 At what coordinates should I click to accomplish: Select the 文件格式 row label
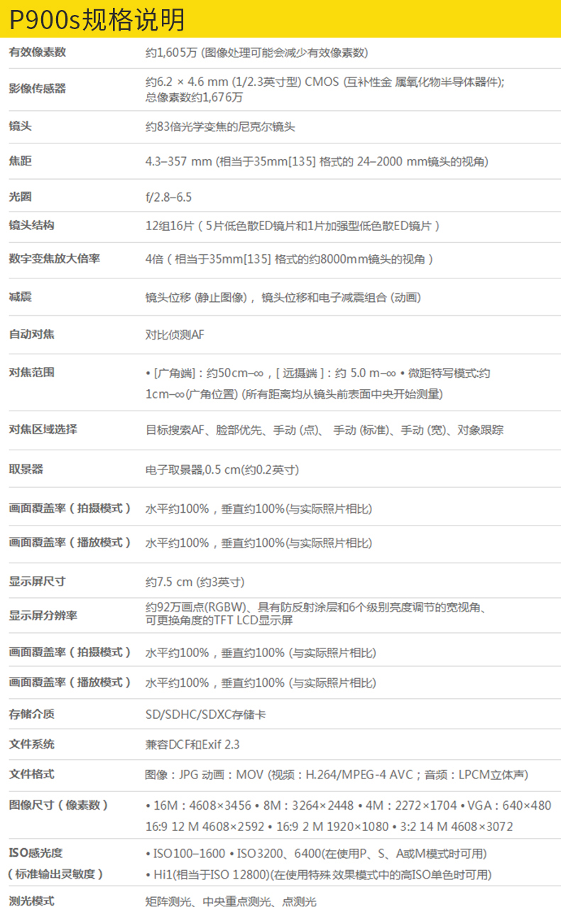[x=31, y=774]
